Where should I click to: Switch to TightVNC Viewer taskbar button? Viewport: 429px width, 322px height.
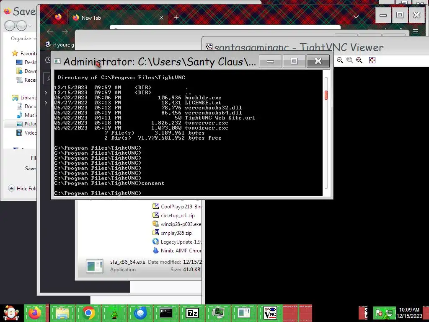click(x=270, y=313)
